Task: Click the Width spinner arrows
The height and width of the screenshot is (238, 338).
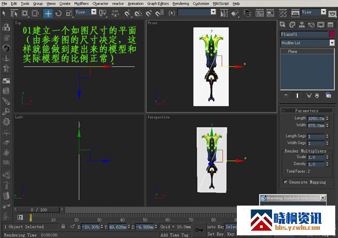Action: click(327, 125)
